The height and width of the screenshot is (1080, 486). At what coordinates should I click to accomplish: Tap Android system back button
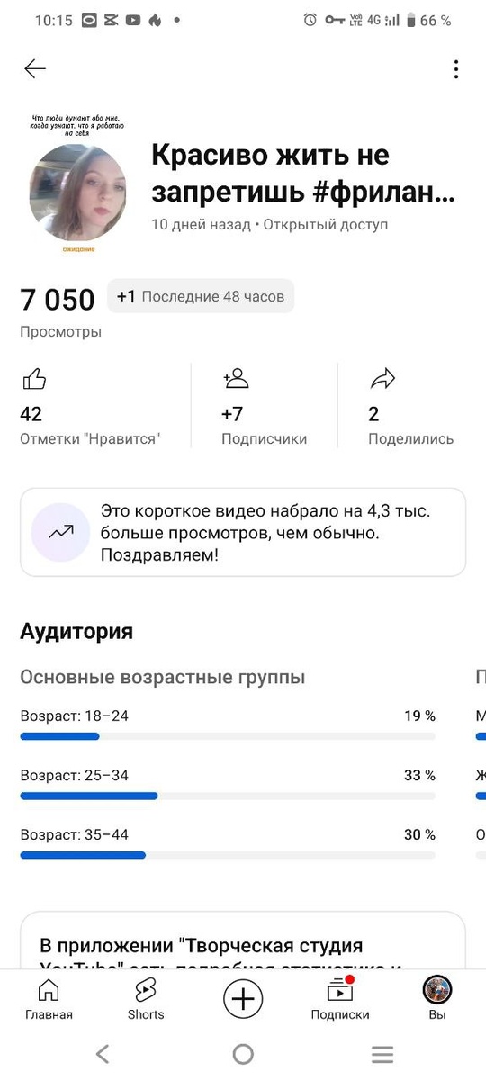click(x=103, y=1054)
